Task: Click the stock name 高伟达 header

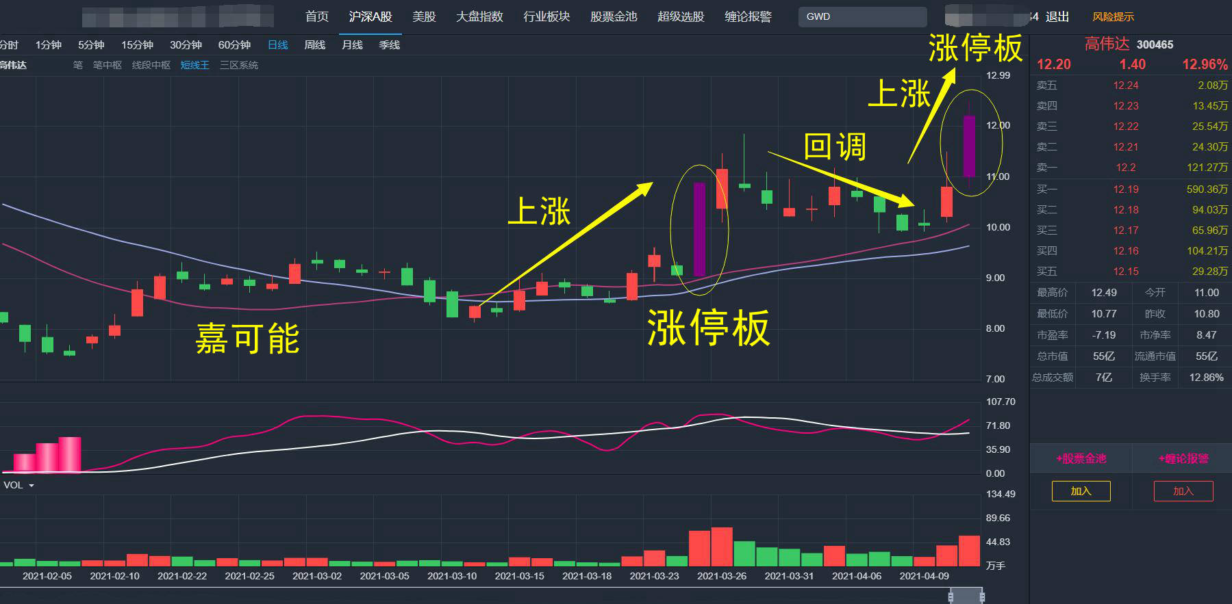Action: tap(1107, 44)
